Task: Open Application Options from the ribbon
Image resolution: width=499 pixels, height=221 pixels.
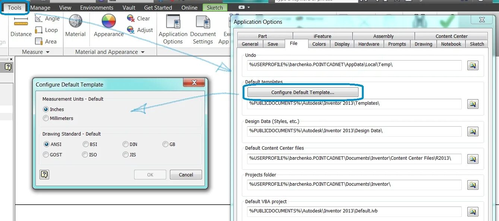Action: pos(173,30)
